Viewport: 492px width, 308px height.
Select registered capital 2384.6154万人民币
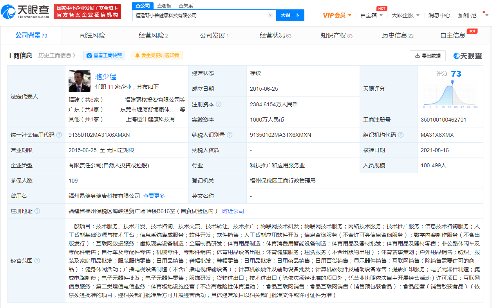coord(274,104)
